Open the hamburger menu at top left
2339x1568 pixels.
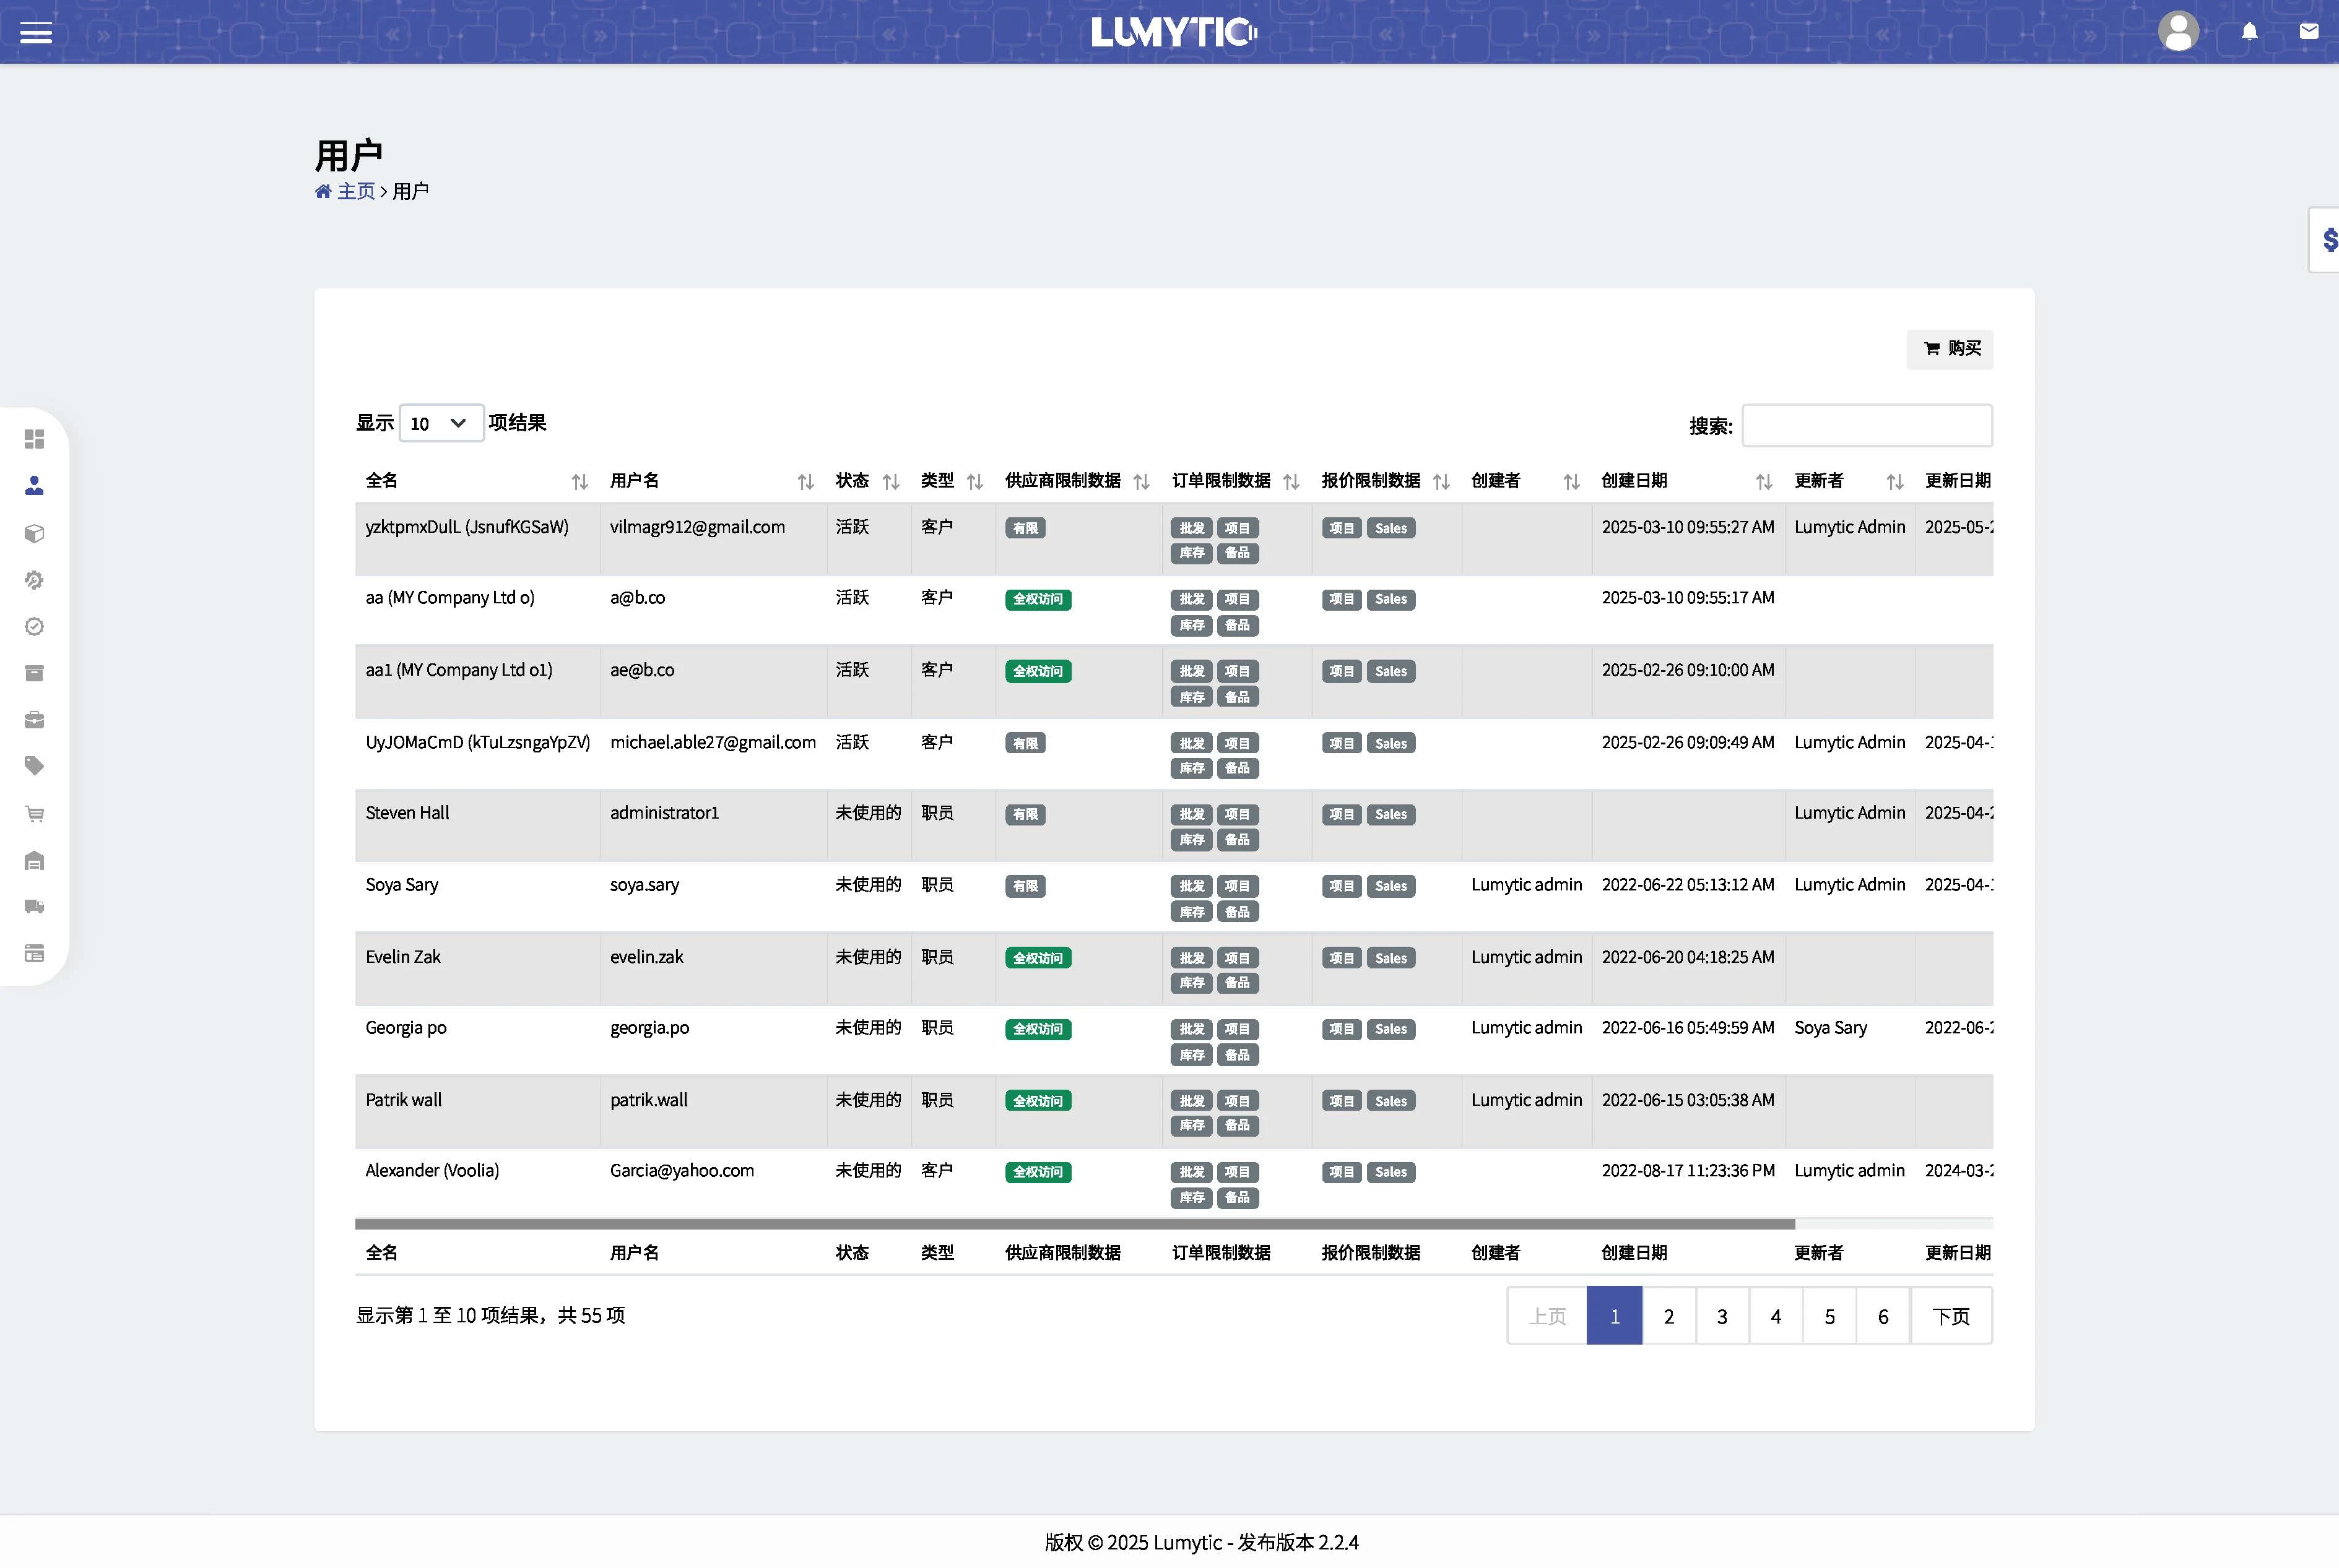(x=36, y=33)
